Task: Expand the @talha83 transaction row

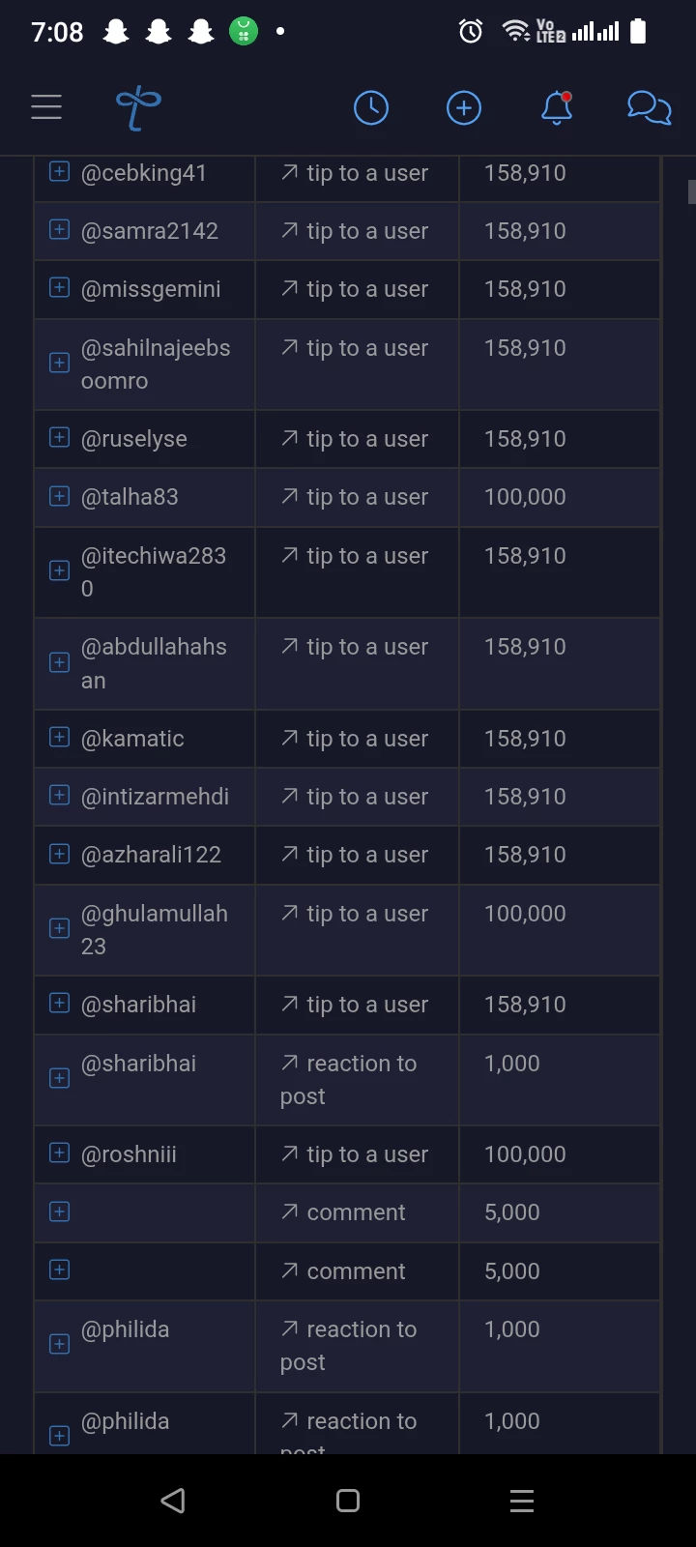Action: click(x=59, y=496)
